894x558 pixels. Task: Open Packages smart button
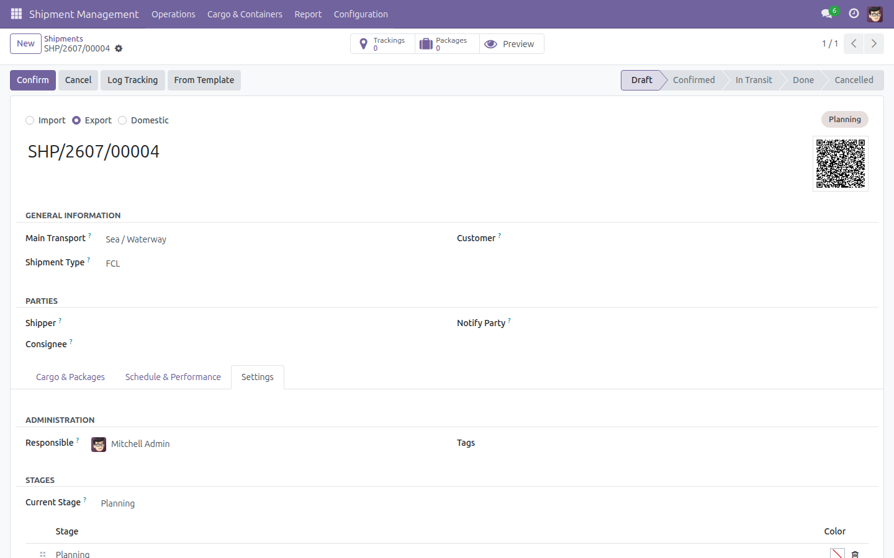447,44
